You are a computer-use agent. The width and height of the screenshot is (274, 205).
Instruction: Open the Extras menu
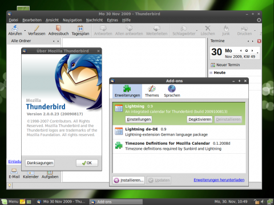click(x=112, y=20)
